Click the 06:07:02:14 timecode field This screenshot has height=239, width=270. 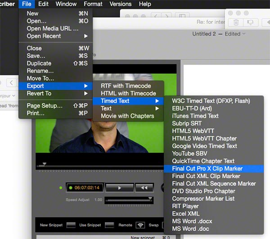[x=85, y=188]
